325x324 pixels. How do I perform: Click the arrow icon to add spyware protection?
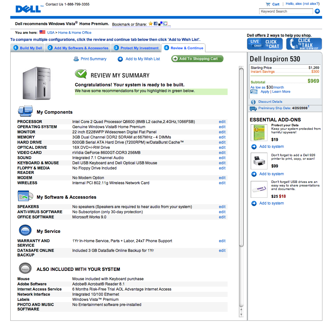[254, 147]
